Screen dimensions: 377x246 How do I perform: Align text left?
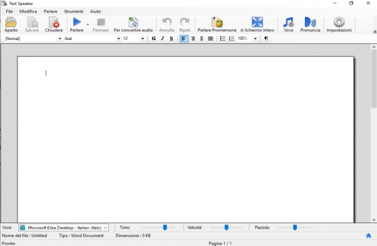(x=184, y=38)
